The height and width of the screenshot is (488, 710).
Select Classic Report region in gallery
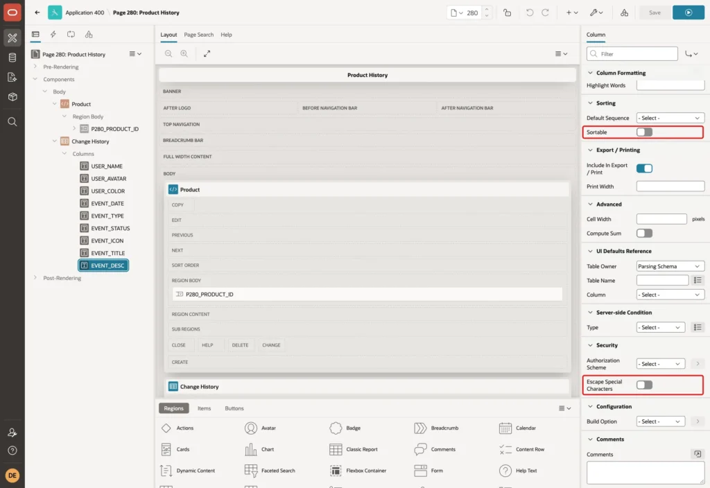[354, 449]
